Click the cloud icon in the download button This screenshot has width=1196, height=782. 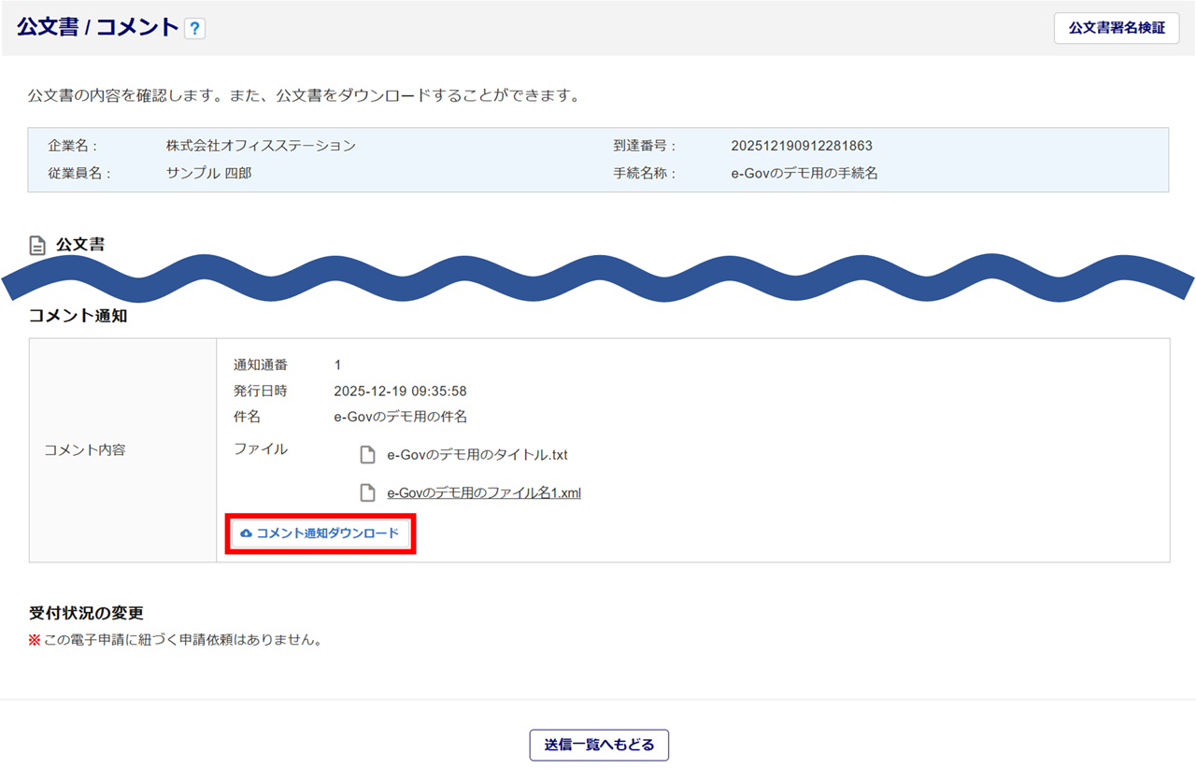coord(247,533)
